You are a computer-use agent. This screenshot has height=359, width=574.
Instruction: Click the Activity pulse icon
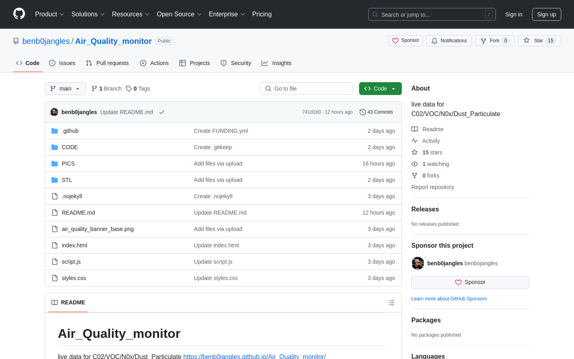(415, 141)
